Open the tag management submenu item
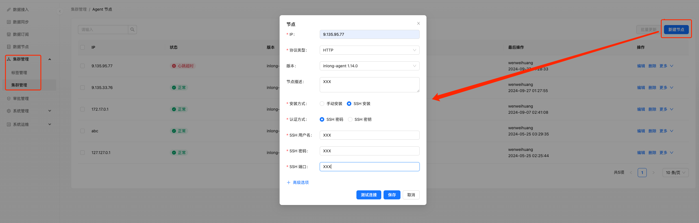 pos(19,73)
